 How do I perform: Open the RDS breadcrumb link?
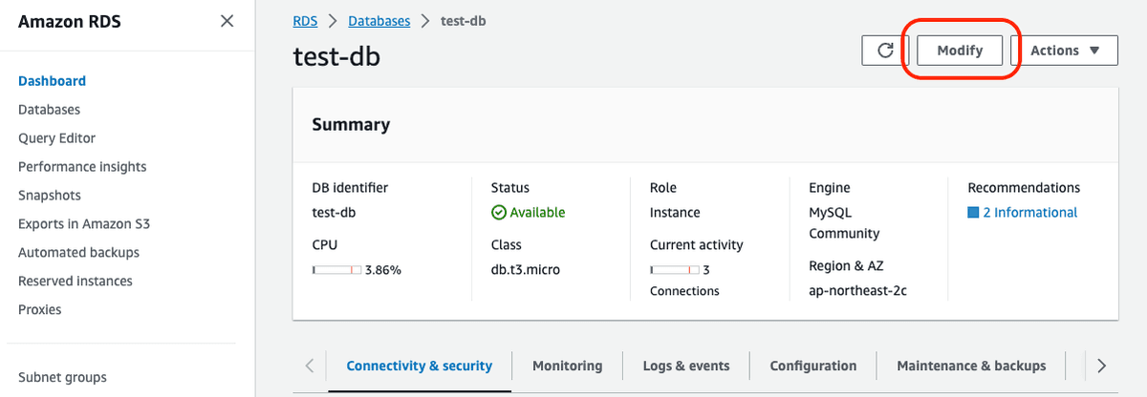coord(306,20)
